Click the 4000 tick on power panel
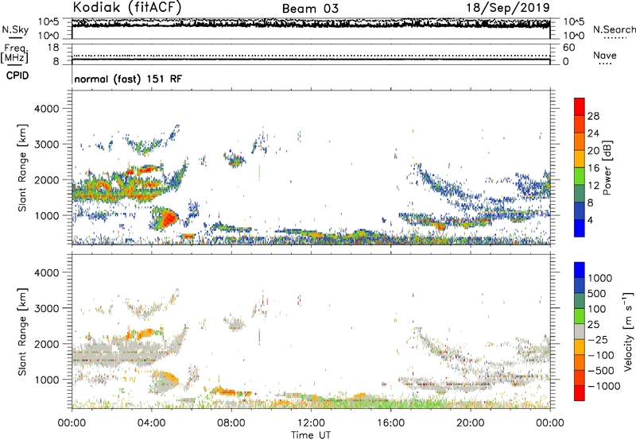The height and width of the screenshot is (440, 636). 47,109
